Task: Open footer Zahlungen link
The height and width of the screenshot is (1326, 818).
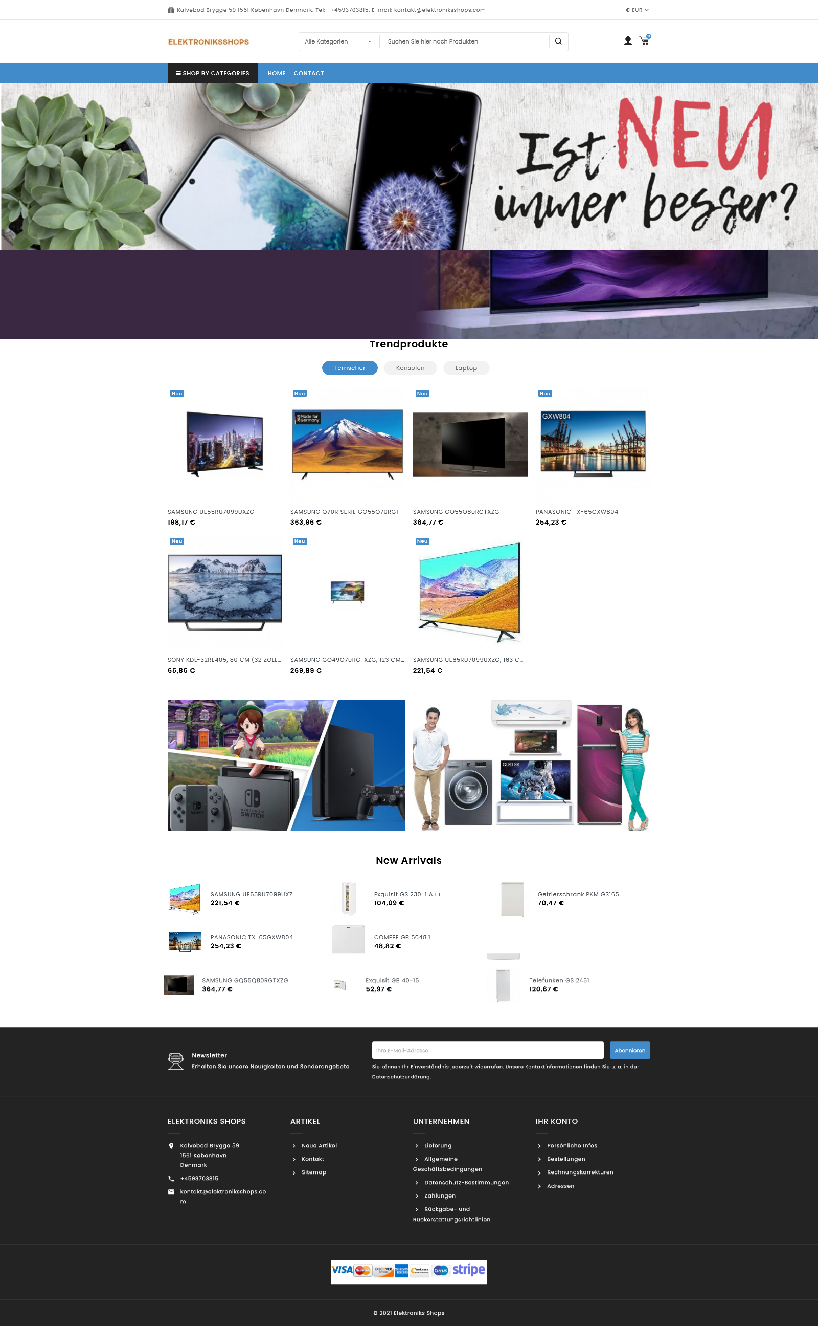Action: (x=440, y=1196)
